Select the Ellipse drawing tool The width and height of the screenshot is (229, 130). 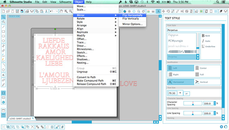click(x=4, y=41)
